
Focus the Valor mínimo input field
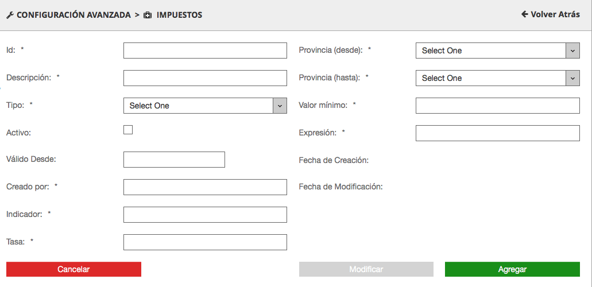point(497,106)
